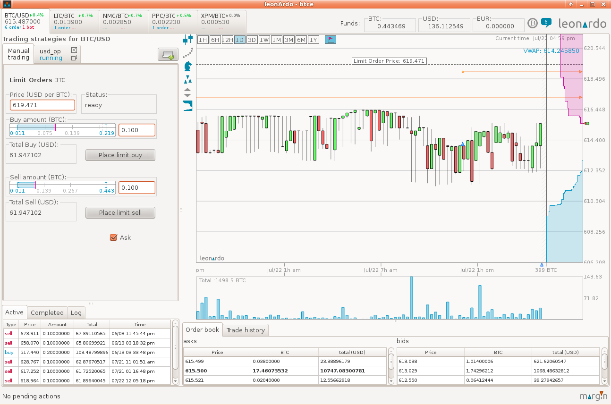The width and height of the screenshot is (611, 405).
Task: Switch chart to 3M timeframe
Action: [289, 40]
